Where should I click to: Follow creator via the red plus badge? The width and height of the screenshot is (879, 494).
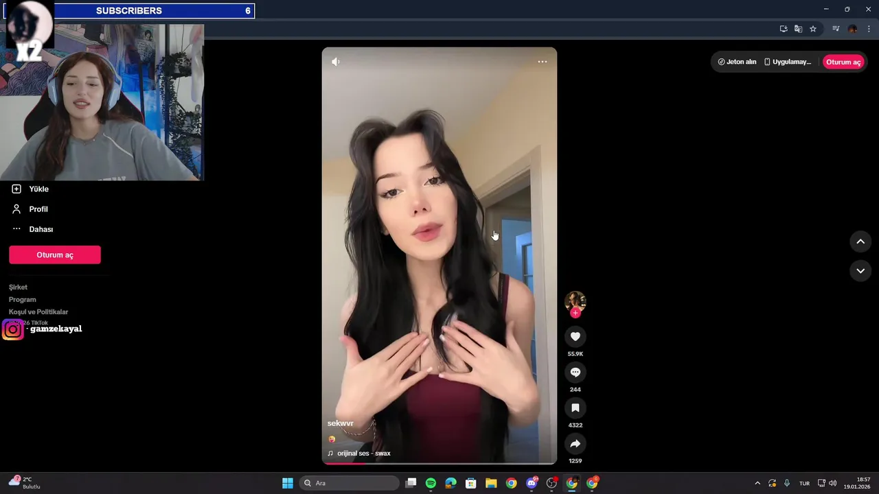(575, 313)
